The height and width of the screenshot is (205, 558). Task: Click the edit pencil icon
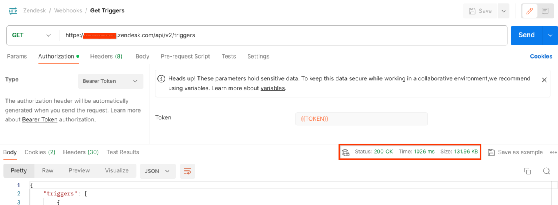point(529,11)
